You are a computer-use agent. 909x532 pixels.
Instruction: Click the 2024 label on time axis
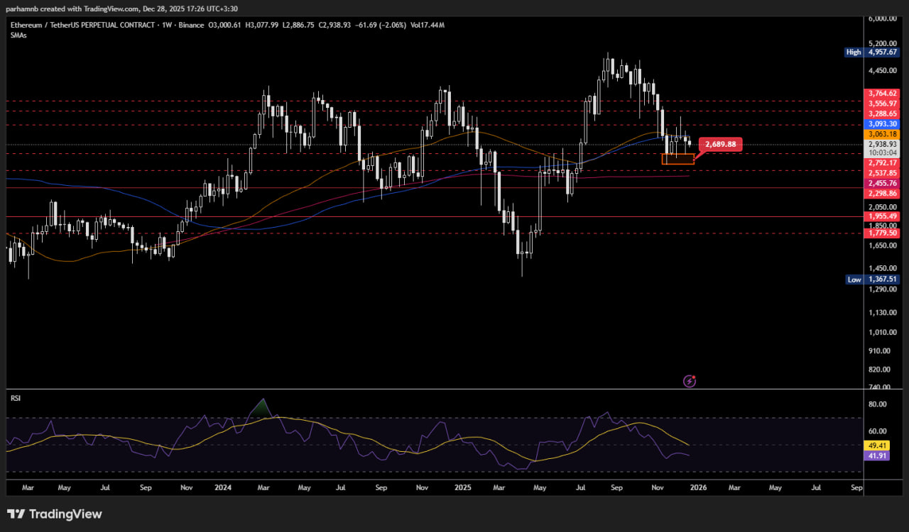pos(223,488)
